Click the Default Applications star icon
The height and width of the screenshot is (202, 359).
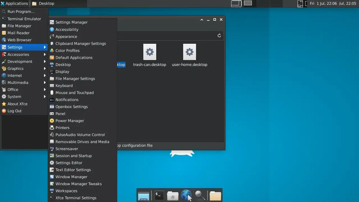52,58
